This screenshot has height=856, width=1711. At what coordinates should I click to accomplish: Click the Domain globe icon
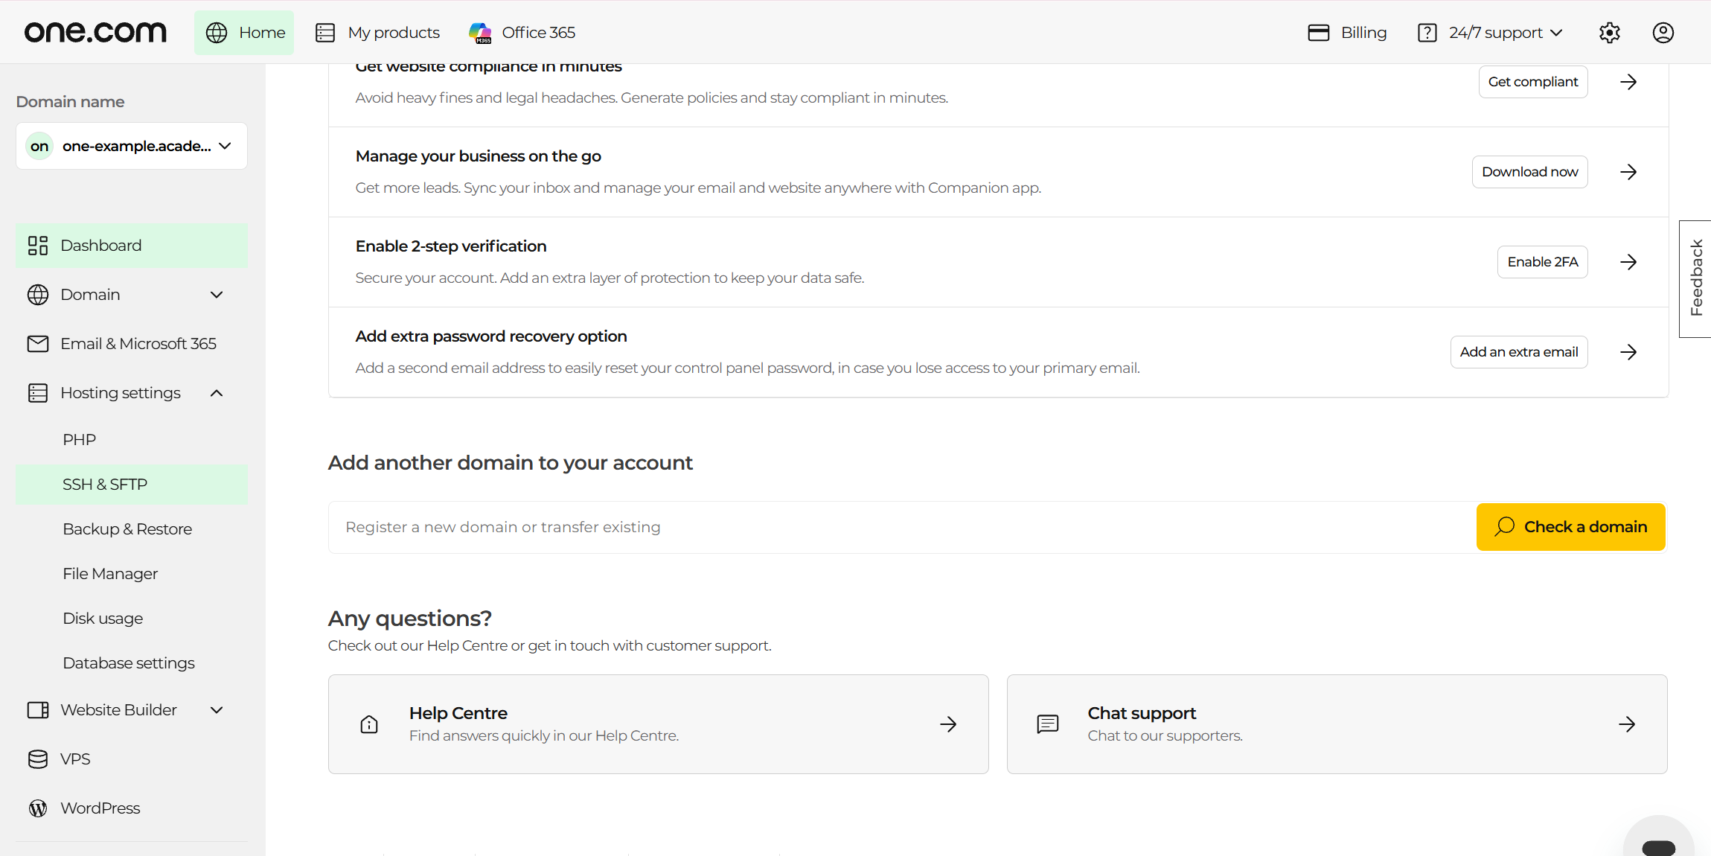tap(38, 295)
